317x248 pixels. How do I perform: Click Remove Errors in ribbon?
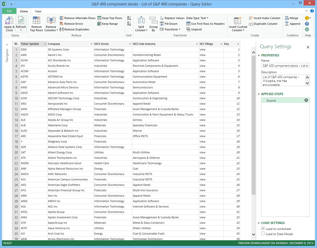click(72, 24)
